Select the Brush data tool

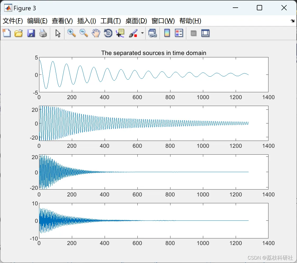click(x=133, y=33)
